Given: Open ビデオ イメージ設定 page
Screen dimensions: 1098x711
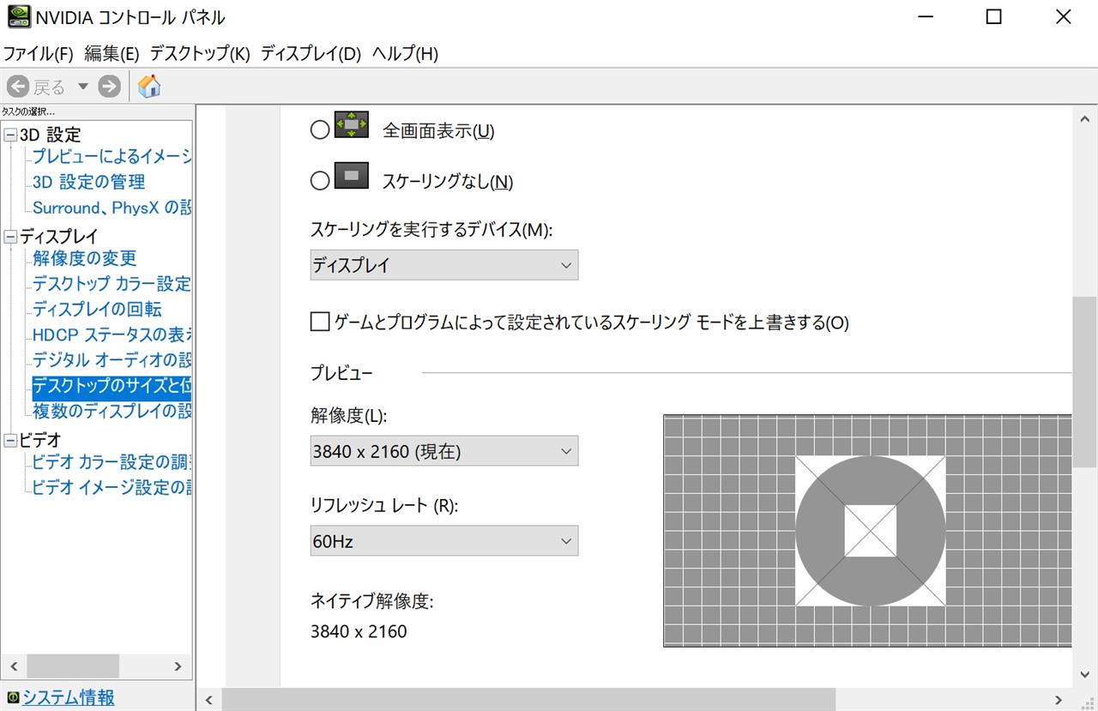Looking at the screenshot, I should click(112, 487).
